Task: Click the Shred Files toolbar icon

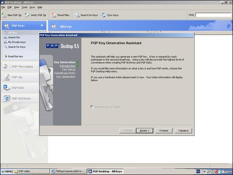Action: (x=54, y=15)
